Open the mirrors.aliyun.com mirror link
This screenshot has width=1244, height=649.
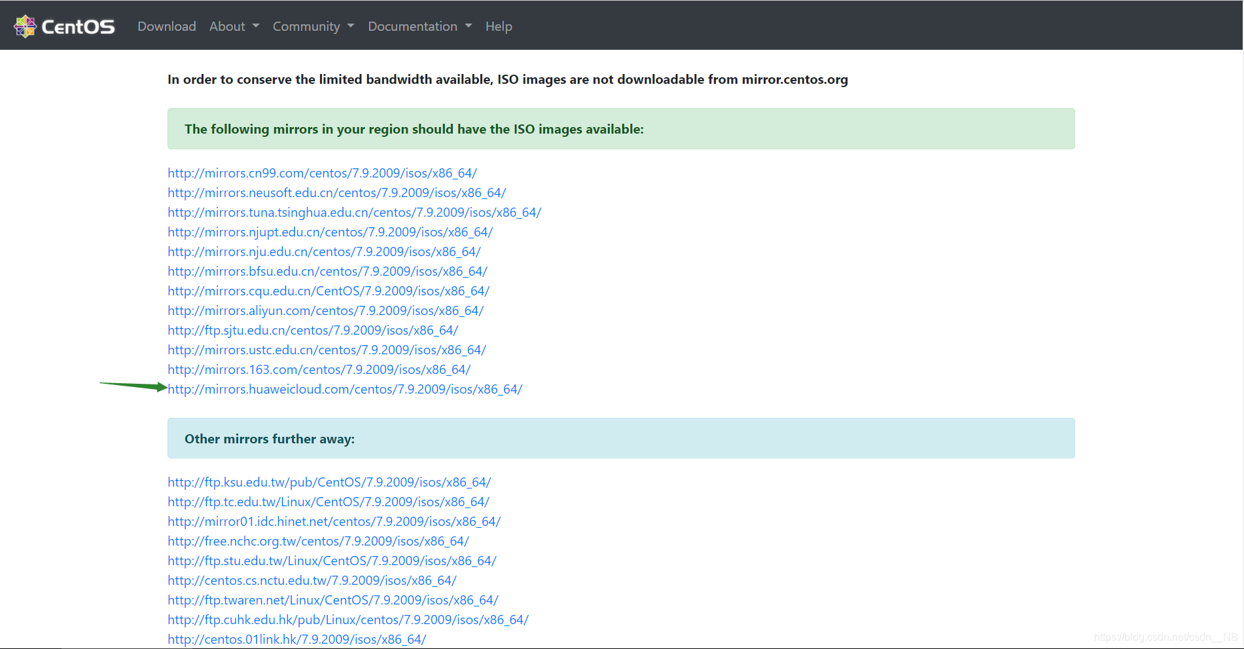(x=325, y=310)
